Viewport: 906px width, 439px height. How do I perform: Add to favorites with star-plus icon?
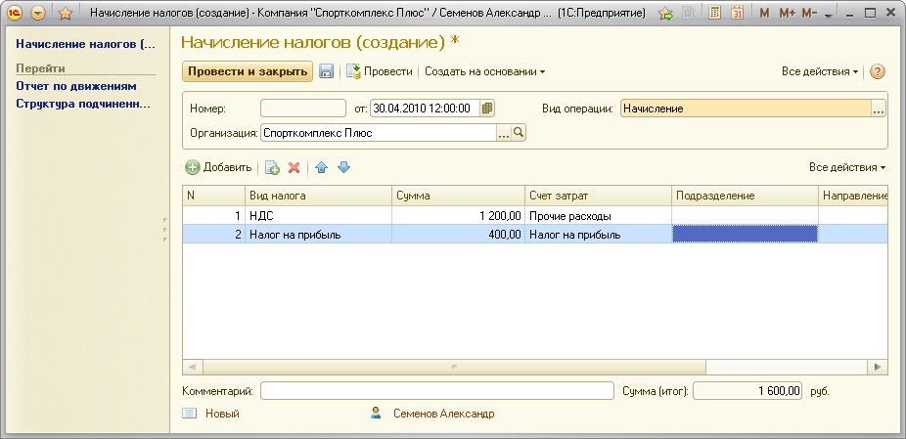click(666, 14)
